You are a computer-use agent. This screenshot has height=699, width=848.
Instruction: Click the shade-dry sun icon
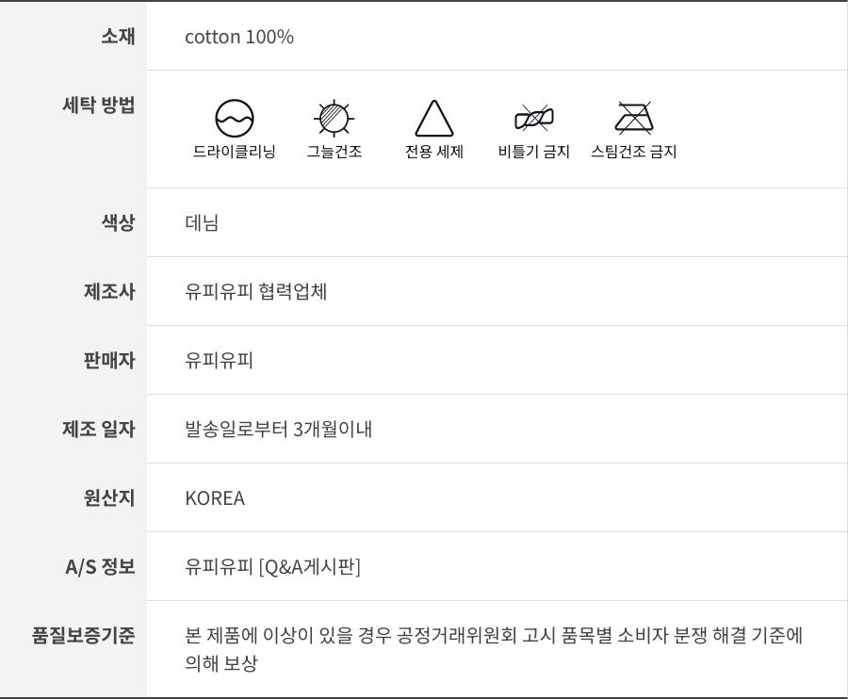pyautogui.click(x=334, y=119)
